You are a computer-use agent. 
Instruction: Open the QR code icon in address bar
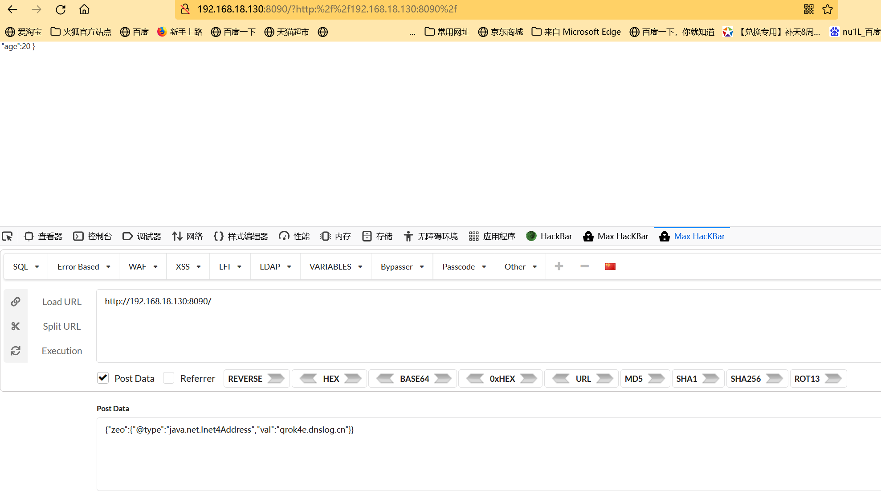809,9
